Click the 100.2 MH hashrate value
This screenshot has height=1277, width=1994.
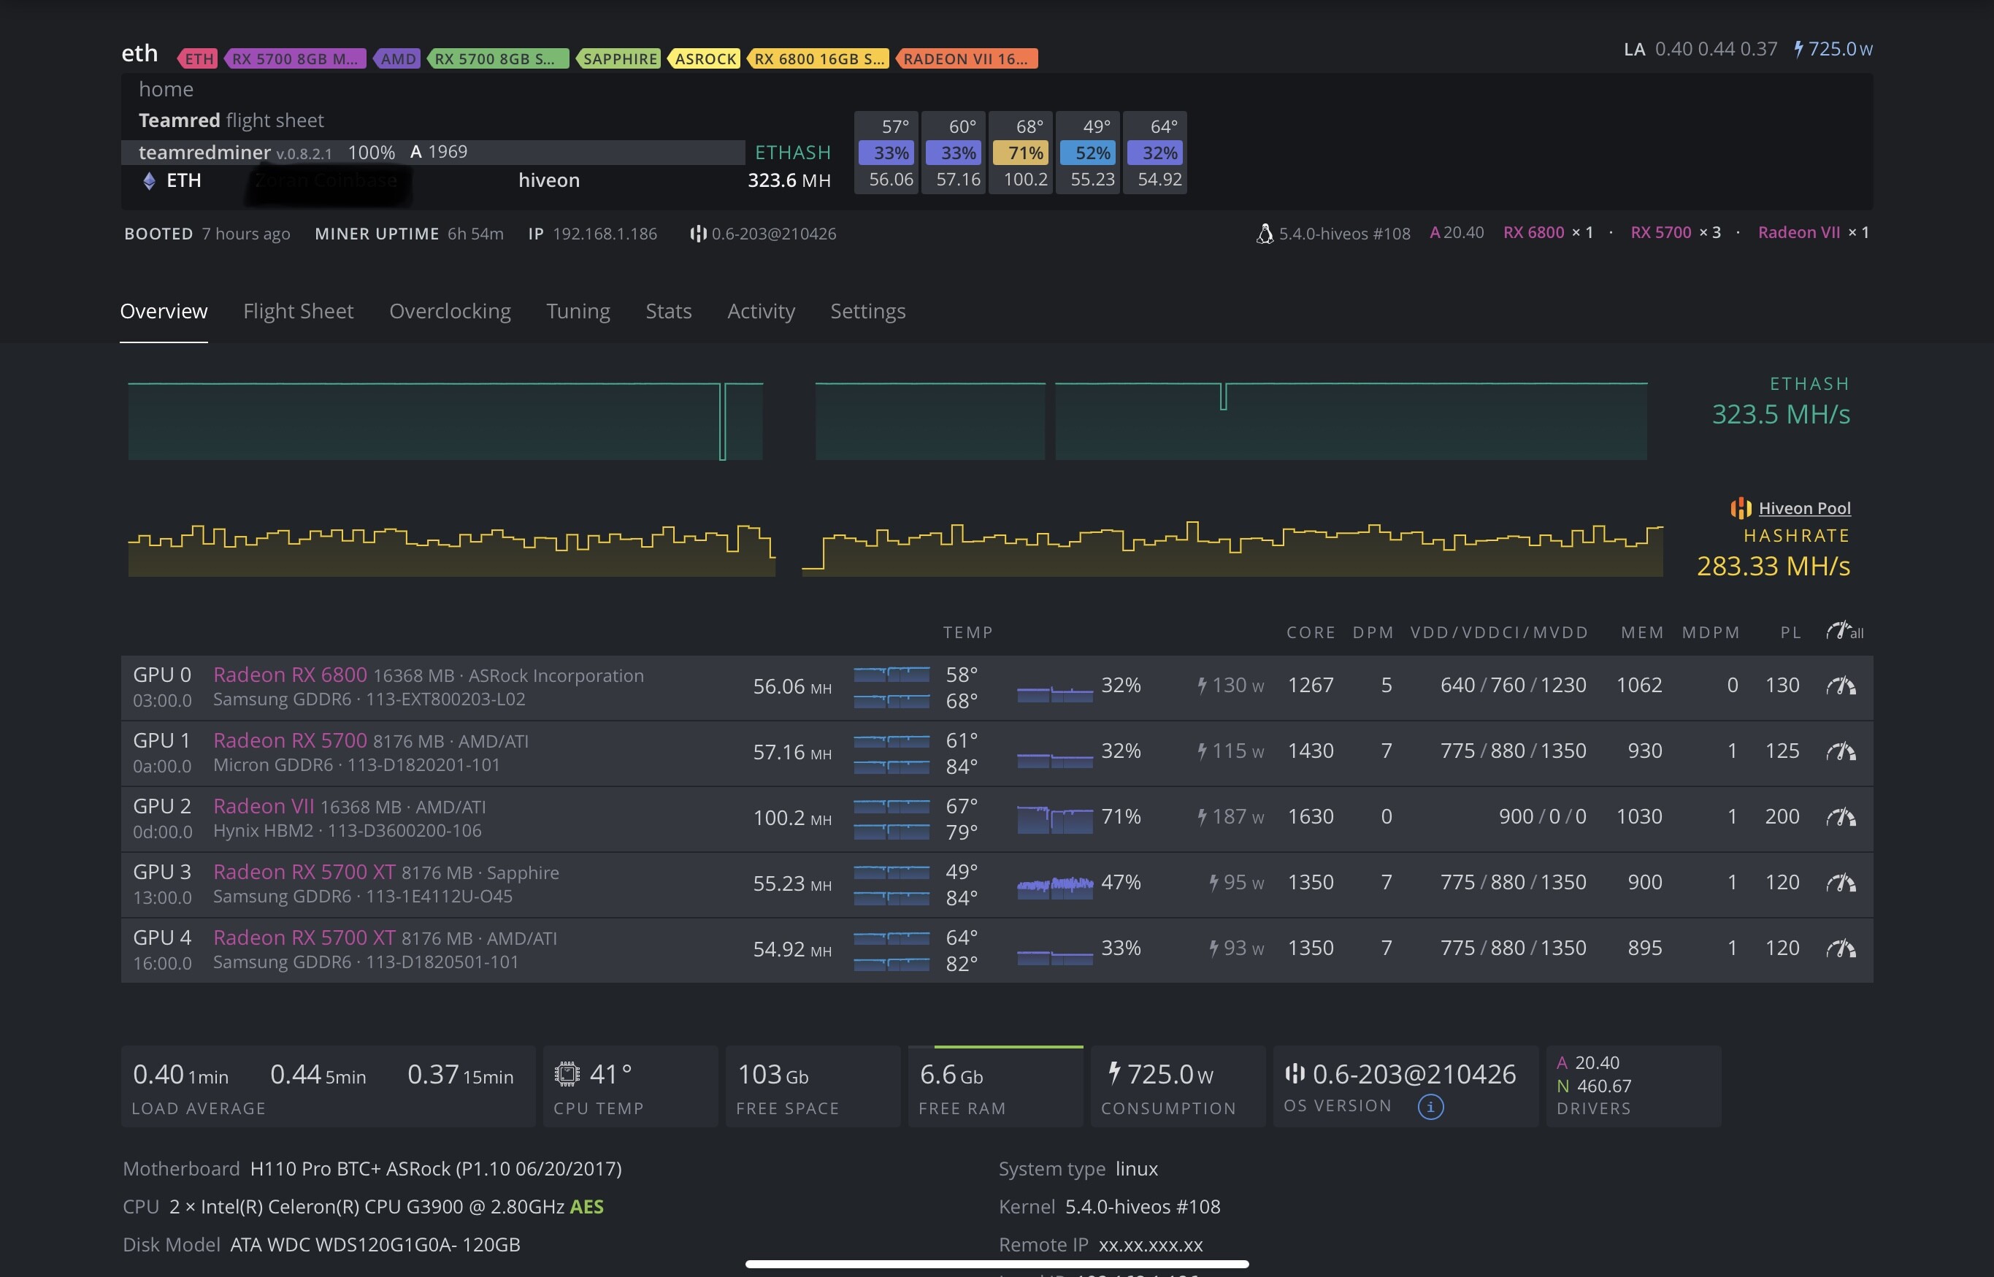click(791, 818)
